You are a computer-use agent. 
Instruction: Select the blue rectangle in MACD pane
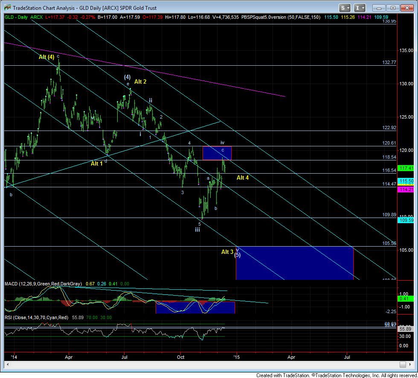click(195, 307)
